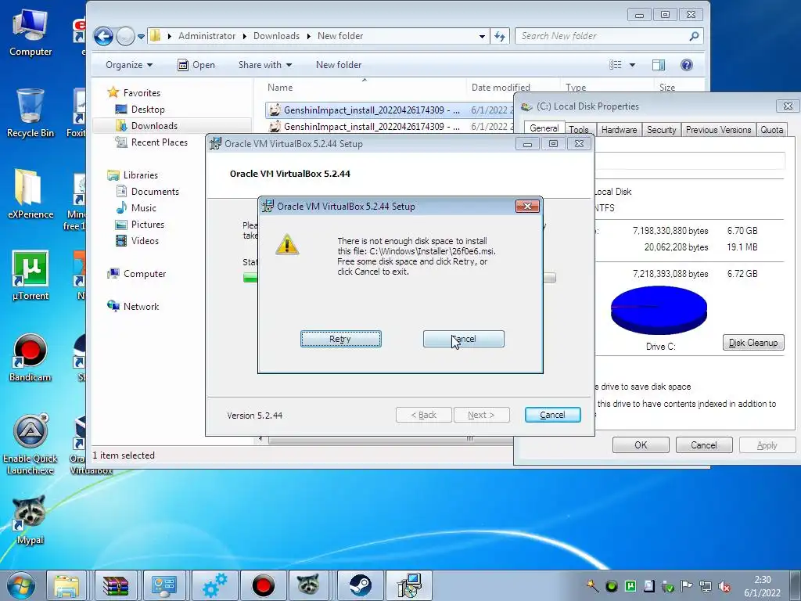Click the horizontal scrollbar in Explorer file list
This screenshot has width=801, height=601.
point(391,439)
